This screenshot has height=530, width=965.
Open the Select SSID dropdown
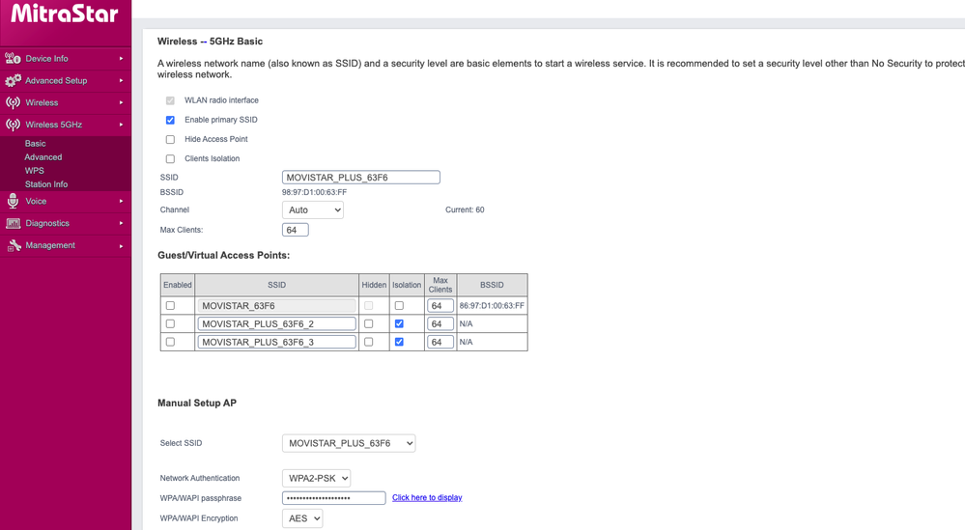click(x=348, y=443)
